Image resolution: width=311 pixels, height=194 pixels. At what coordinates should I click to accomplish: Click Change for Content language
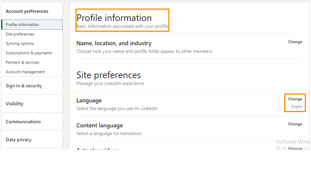pos(295,124)
